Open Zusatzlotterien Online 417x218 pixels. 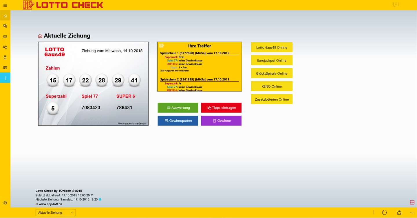[272, 99]
